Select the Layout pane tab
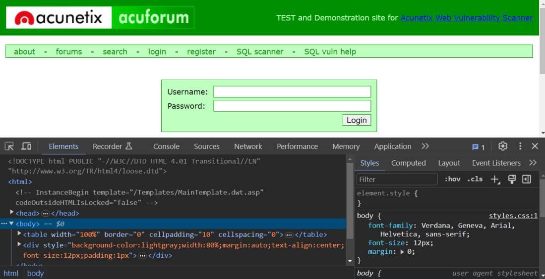This screenshot has height=279, width=545. point(449,163)
